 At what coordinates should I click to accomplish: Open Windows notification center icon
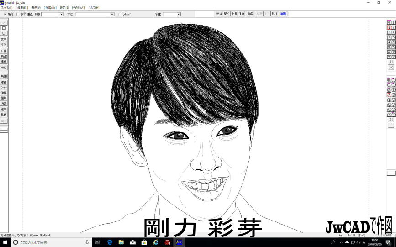pyautogui.click(x=388, y=242)
